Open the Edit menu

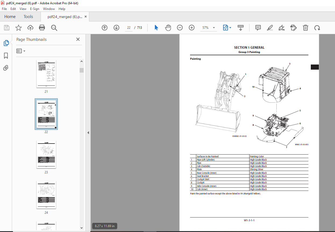click(x=13, y=9)
